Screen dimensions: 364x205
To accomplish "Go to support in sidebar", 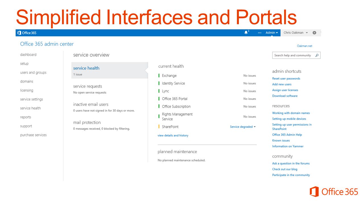I will point(26,126).
